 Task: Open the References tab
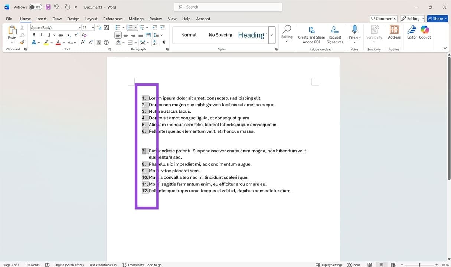pyautogui.click(x=113, y=19)
